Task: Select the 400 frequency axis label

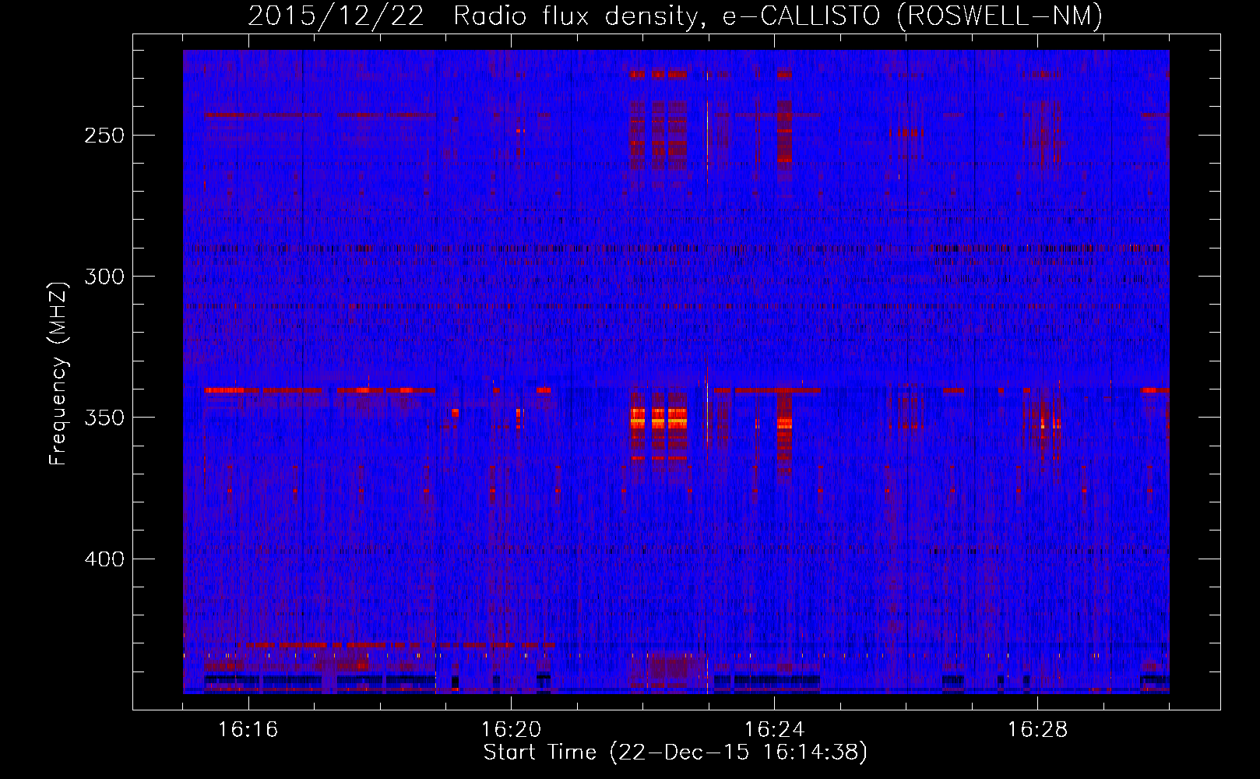Action: (104, 559)
